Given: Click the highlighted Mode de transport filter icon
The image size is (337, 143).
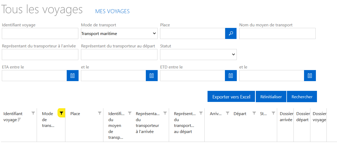Looking at the screenshot, I should click(x=61, y=113).
